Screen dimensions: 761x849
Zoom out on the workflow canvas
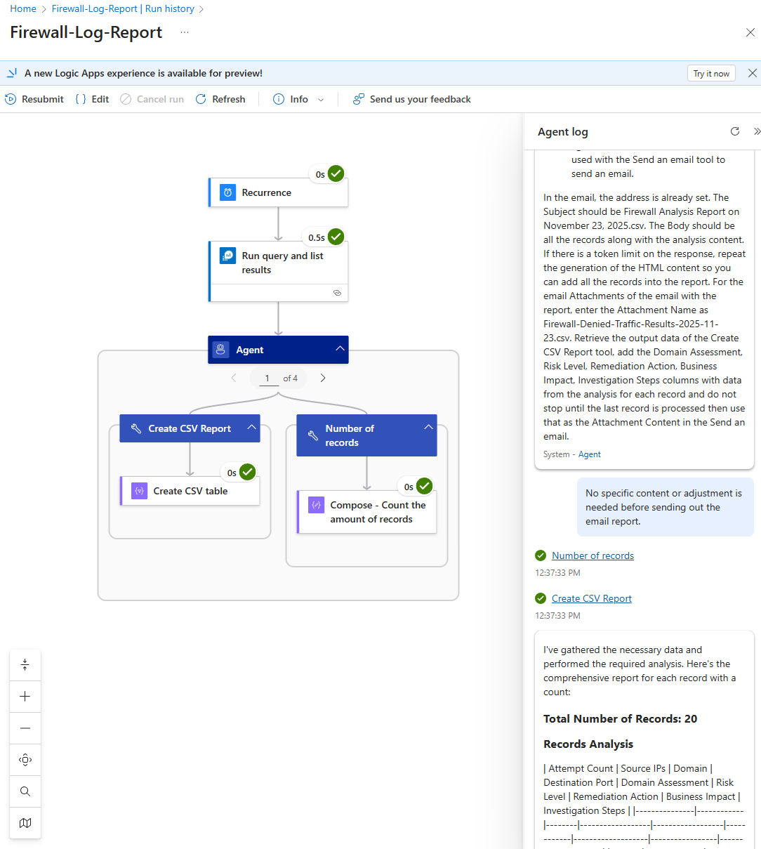tap(25, 728)
